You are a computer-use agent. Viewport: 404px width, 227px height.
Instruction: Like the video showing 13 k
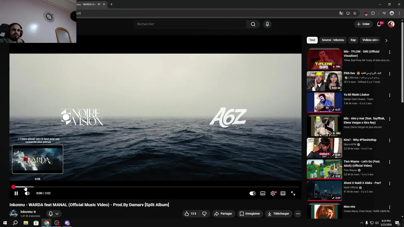pyautogui.click(x=190, y=213)
